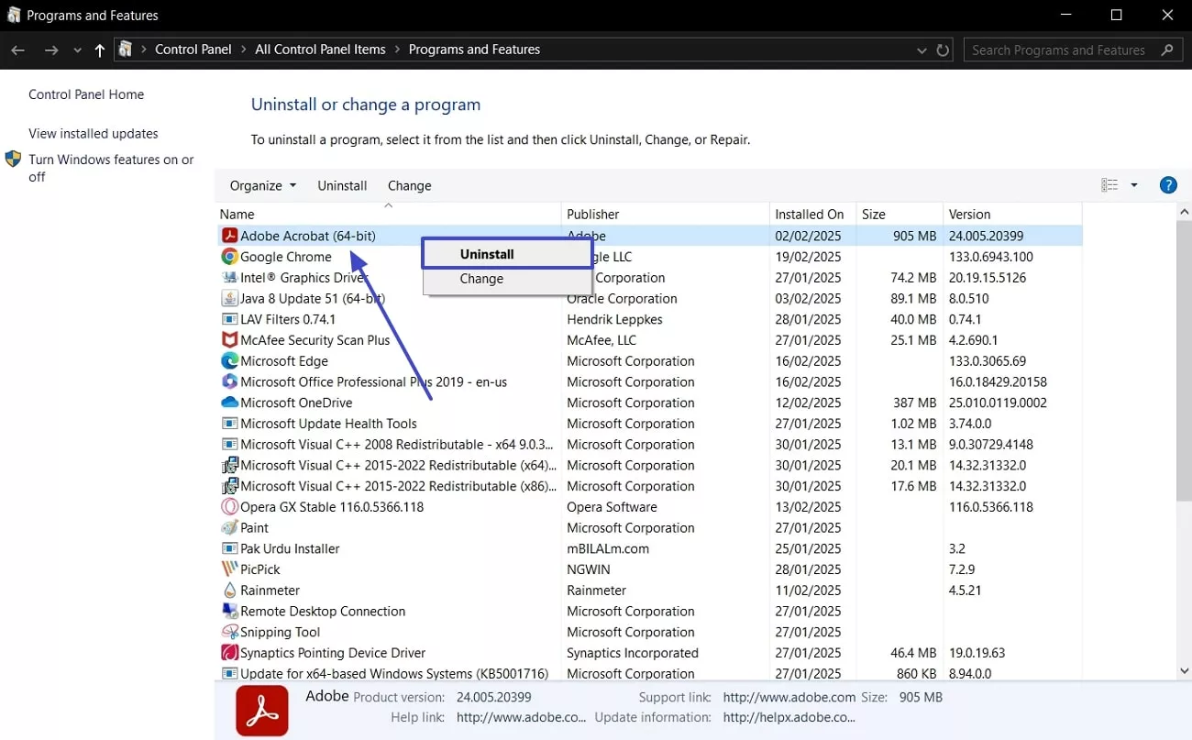The height and width of the screenshot is (740, 1192).
Task: Open the recent locations dropdown arrow
Action: pos(77,50)
